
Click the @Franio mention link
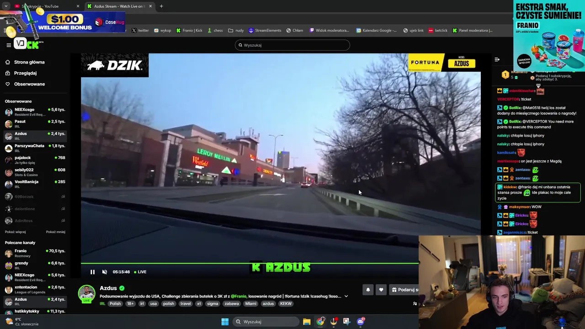coord(239,296)
